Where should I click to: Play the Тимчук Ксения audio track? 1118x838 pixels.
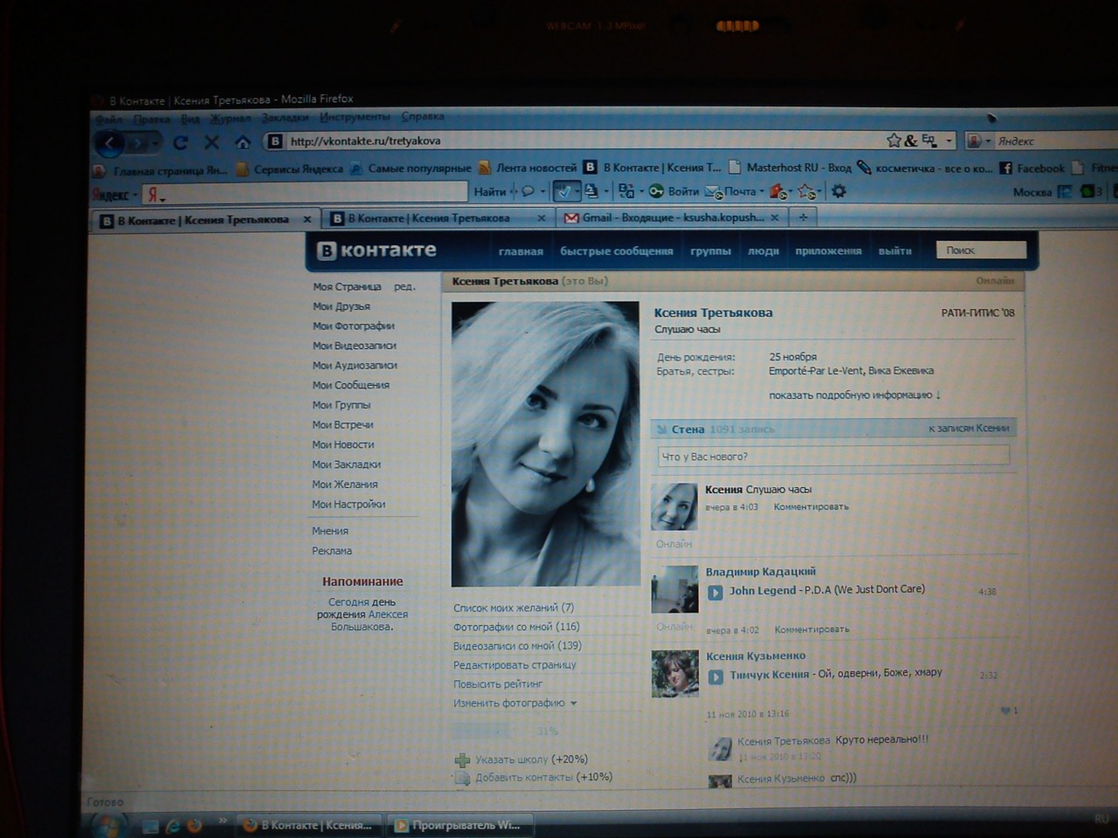(715, 676)
